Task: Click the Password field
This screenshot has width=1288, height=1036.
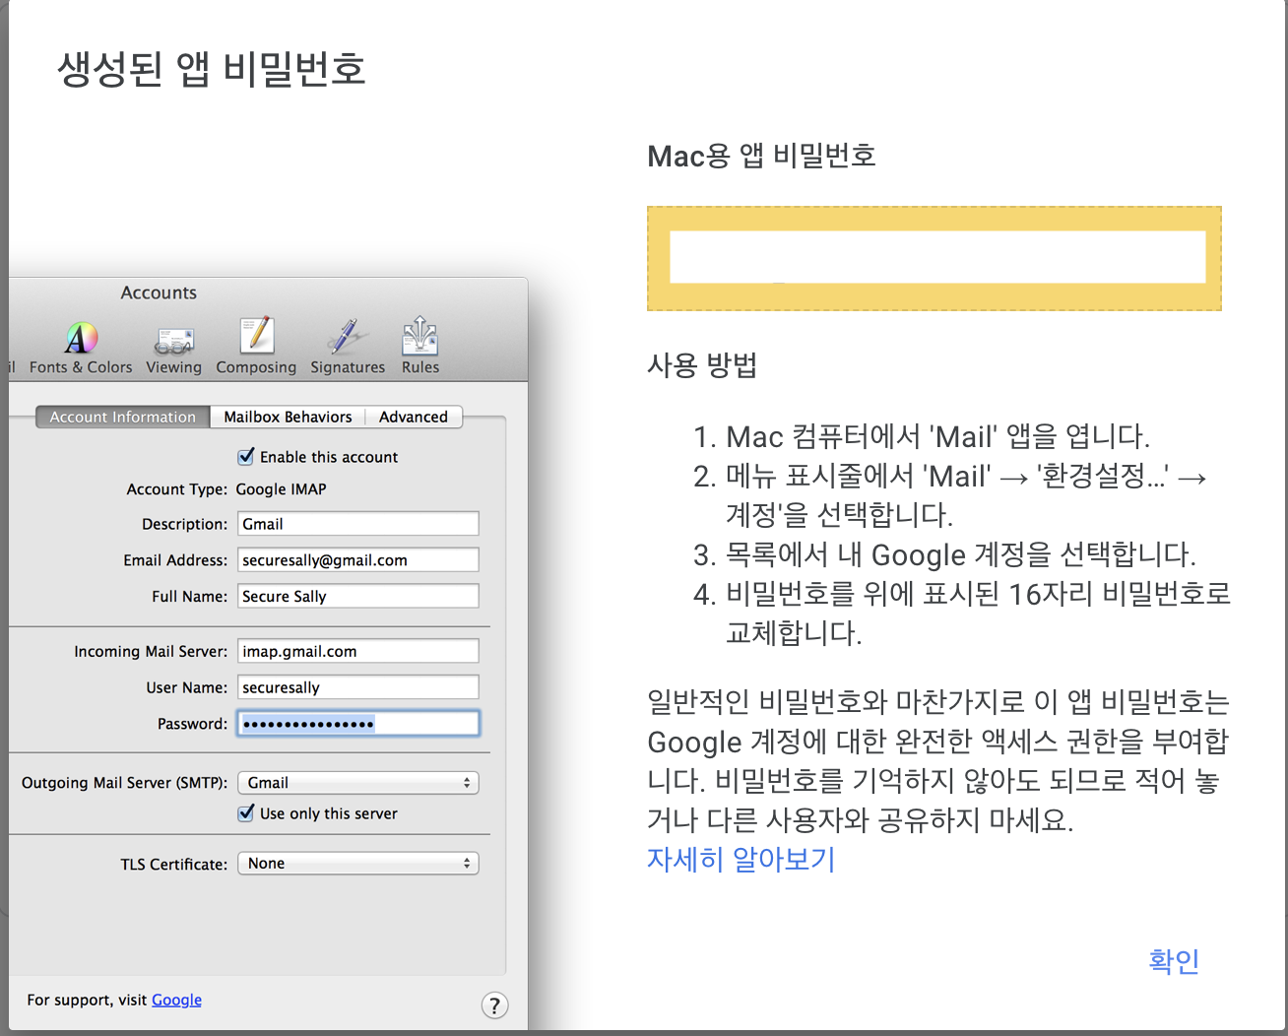Action: [x=357, y=723]
